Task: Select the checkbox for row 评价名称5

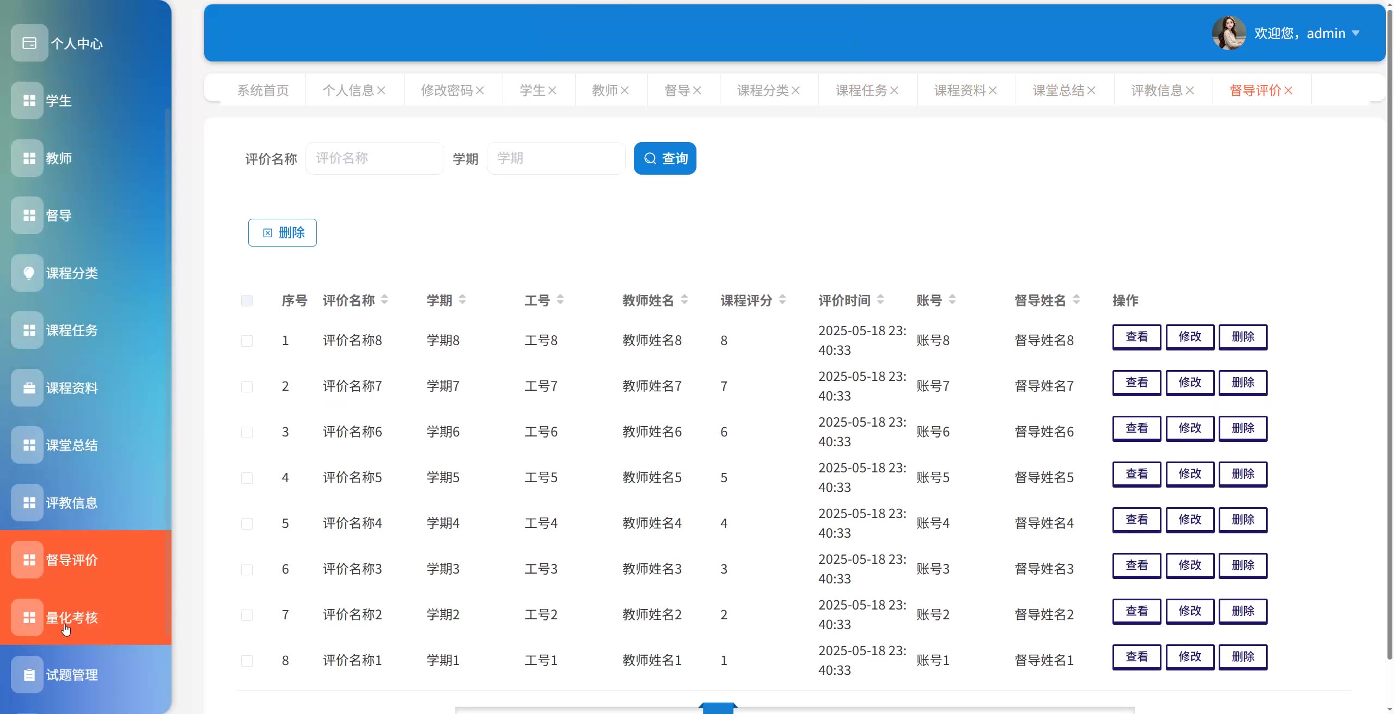Action: pos(247,478)
